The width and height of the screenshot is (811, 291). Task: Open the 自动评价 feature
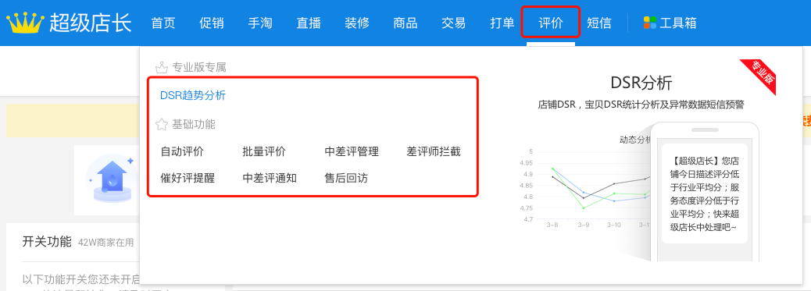point(182,151)
